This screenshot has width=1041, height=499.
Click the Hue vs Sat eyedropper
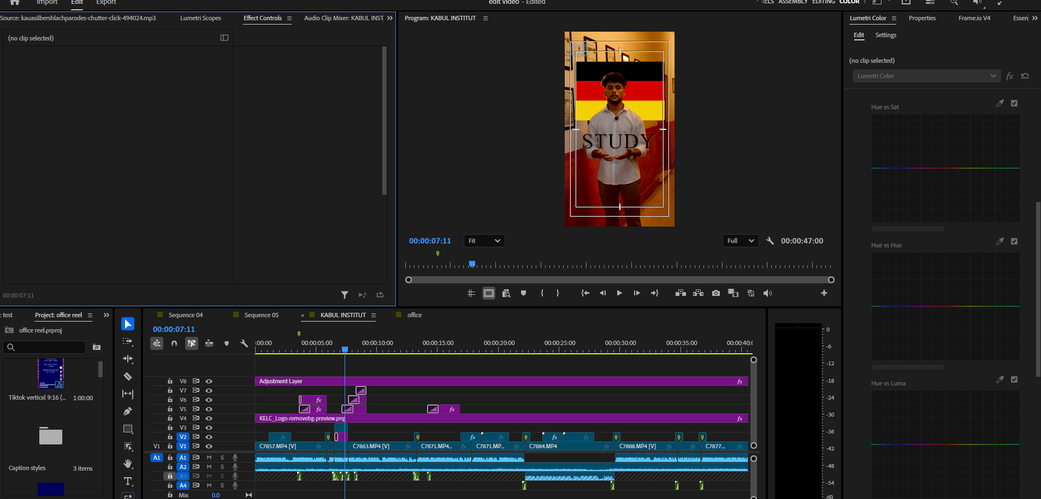pos(1000,103)
